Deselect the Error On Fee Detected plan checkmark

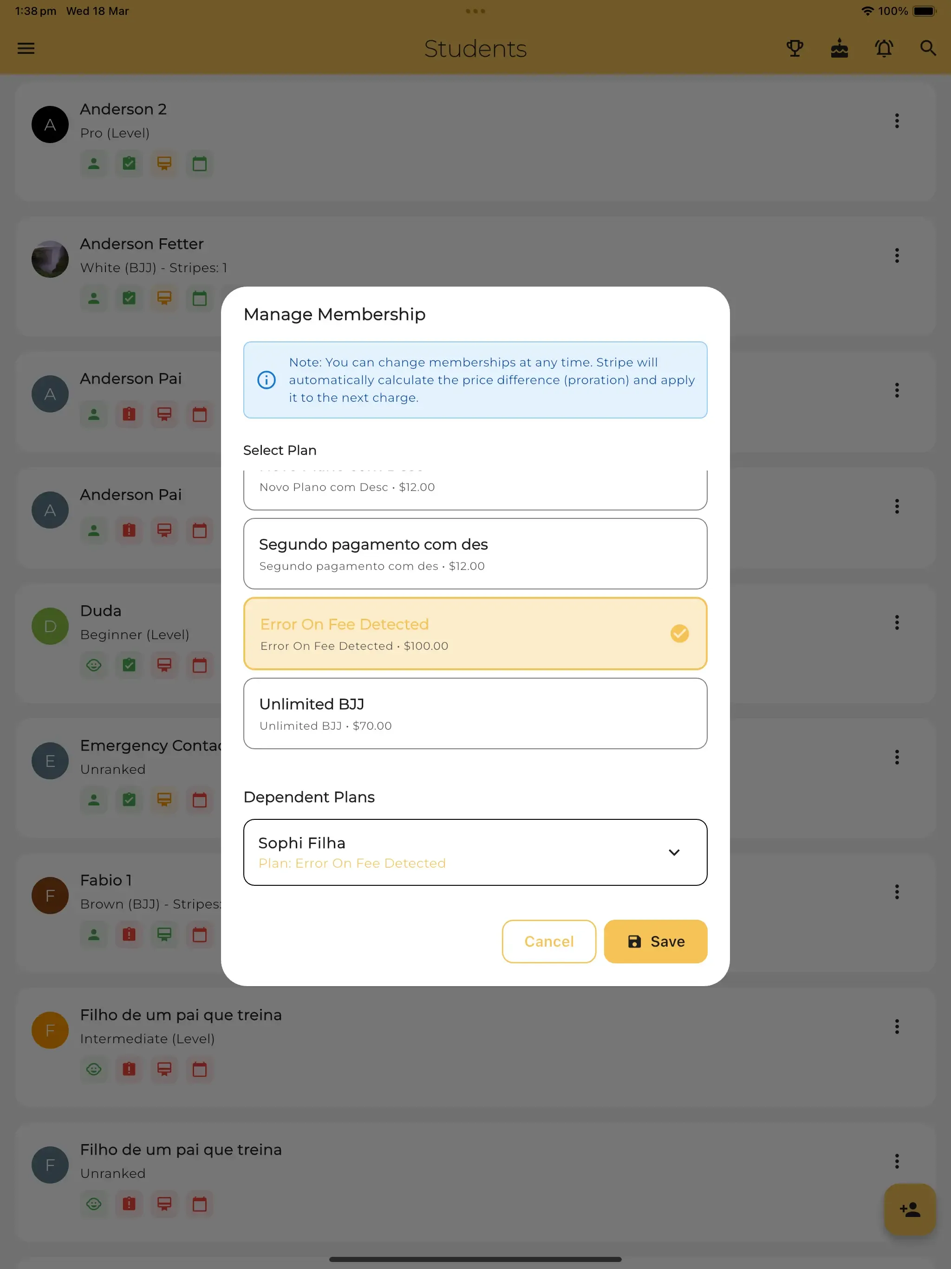coord(679,634)
